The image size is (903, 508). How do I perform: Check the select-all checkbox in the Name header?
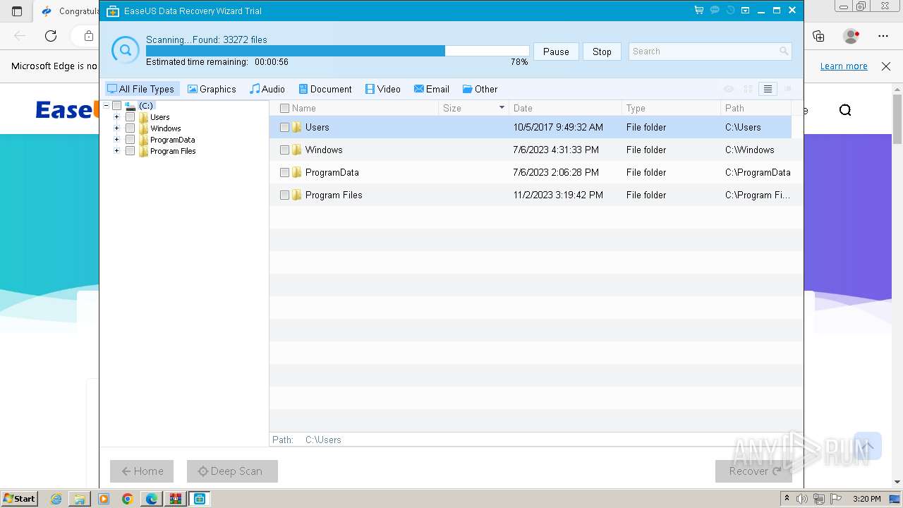284,108
